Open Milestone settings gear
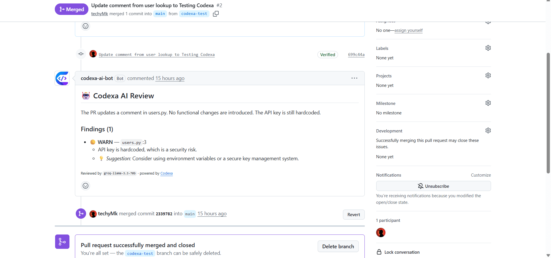 coord(488,103)
